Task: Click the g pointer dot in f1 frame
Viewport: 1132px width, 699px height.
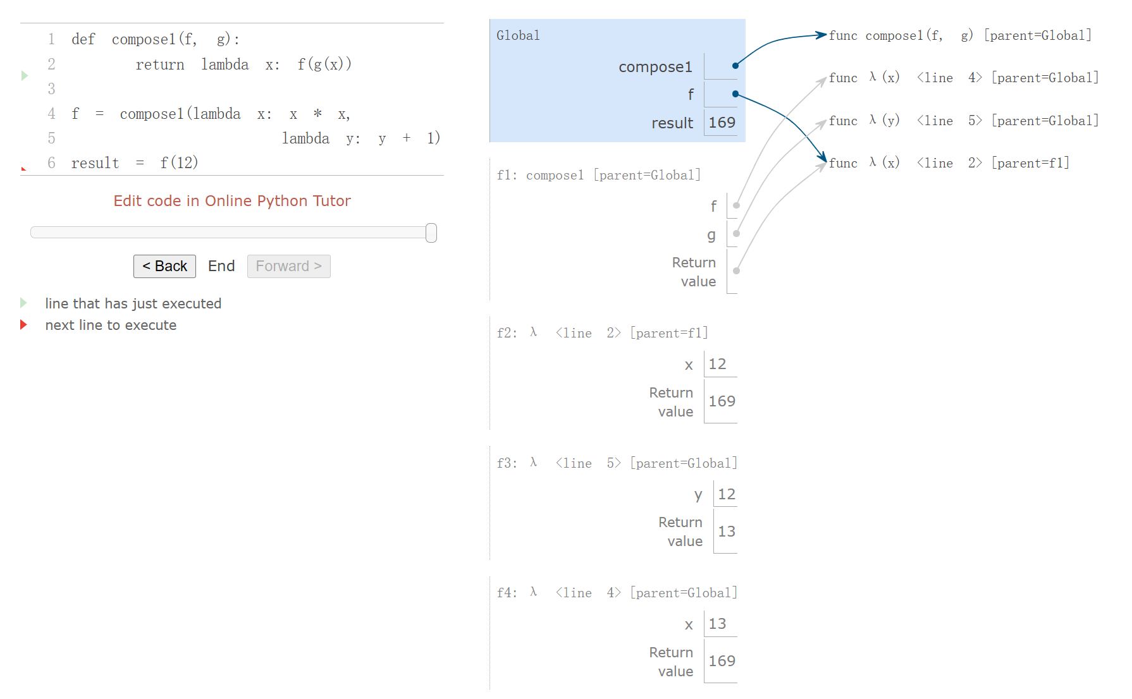Action: coord(736,234)
